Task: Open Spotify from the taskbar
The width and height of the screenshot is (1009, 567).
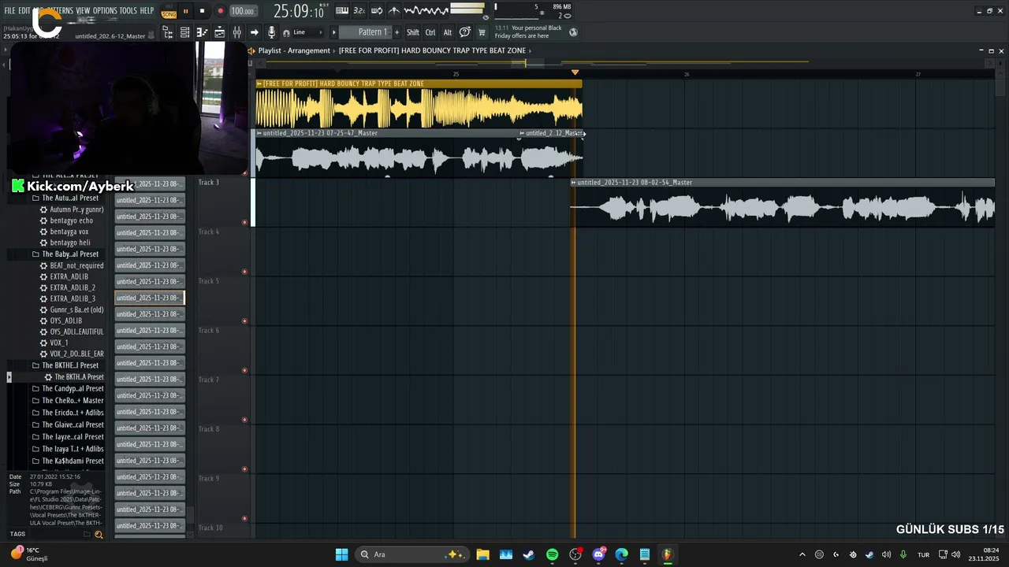Action: click(552, 554)
